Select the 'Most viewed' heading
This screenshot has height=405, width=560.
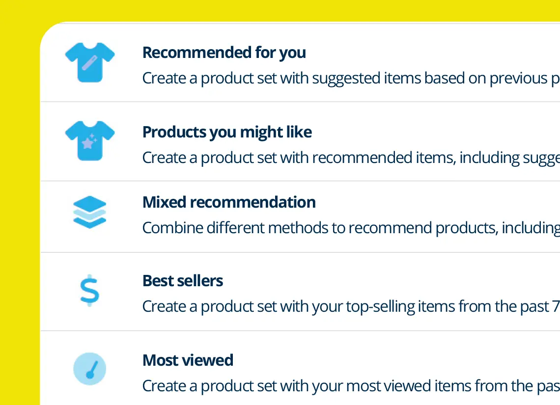tap(188, 360)
